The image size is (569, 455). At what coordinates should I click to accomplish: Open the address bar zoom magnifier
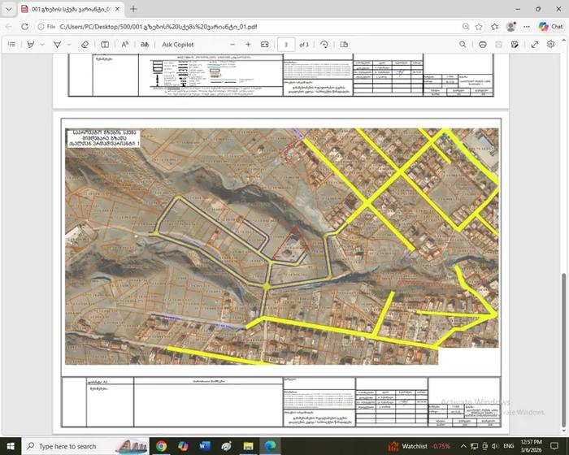point(466,27)
